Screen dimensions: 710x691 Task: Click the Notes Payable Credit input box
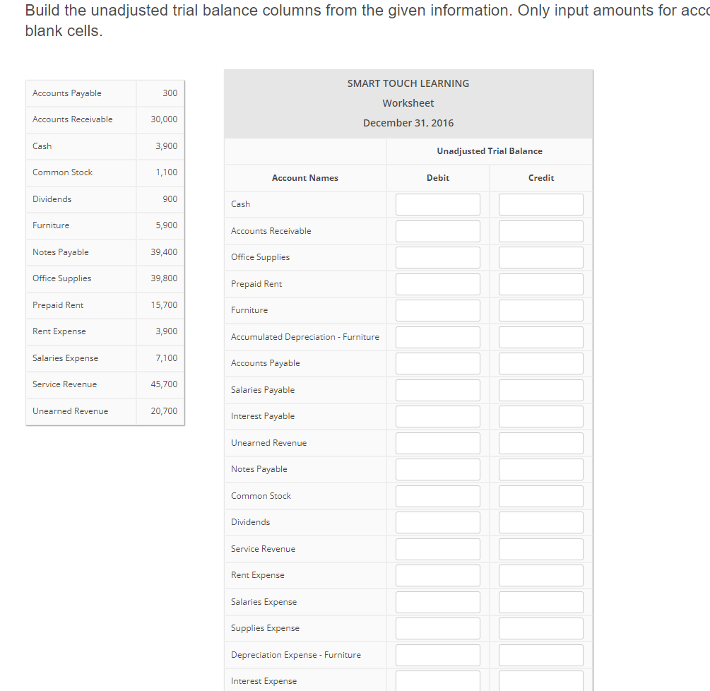[540, 469]
